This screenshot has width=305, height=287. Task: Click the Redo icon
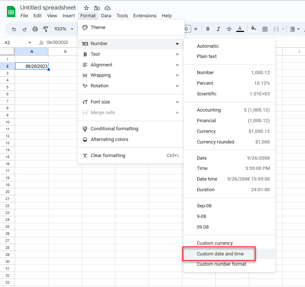(x=24, y=29)
